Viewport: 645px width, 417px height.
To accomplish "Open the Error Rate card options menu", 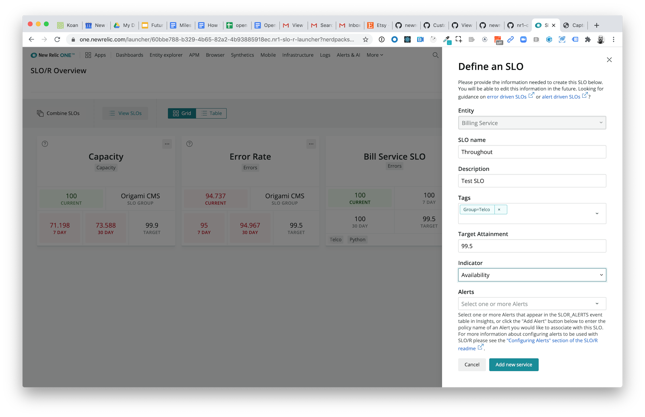I will pos(311,144).
